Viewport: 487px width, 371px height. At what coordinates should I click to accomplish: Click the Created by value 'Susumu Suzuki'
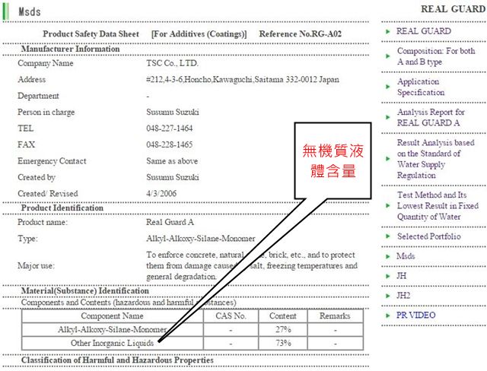click(173, 177)
